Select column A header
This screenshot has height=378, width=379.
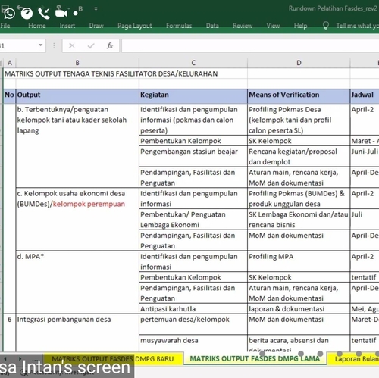(x=10, y=63)
